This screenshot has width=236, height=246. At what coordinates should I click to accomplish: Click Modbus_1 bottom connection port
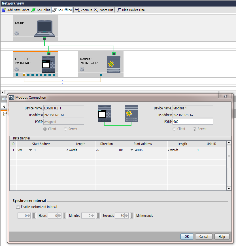(x=101, y=75)
